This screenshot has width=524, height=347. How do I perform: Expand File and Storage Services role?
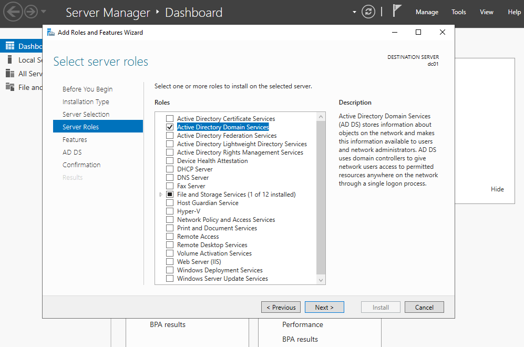click(x=161, y=194)
